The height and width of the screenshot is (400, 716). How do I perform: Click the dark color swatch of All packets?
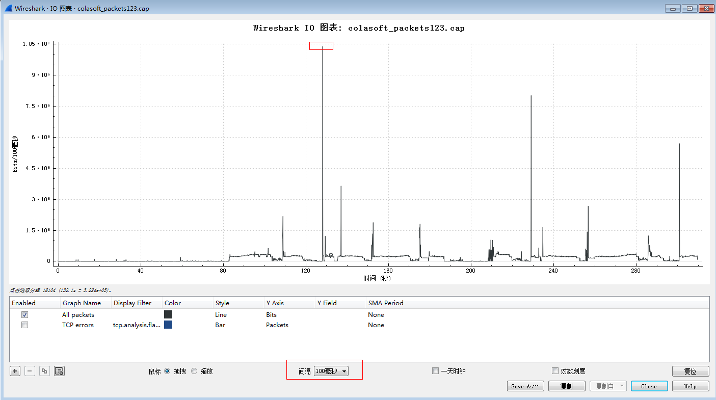coord(168,314)
